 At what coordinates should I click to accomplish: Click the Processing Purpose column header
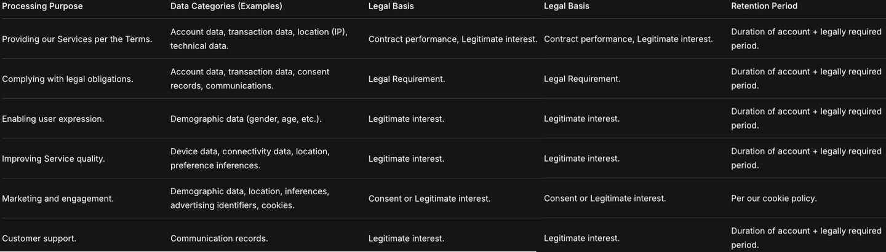(42, 6)
